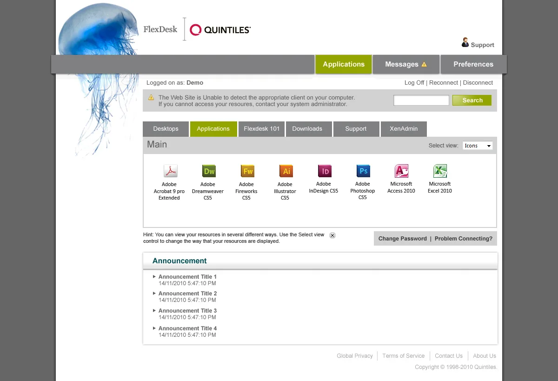Dismiss the hint with its close icon
Viewport: 558px width, 381px height.
[332, 235]
